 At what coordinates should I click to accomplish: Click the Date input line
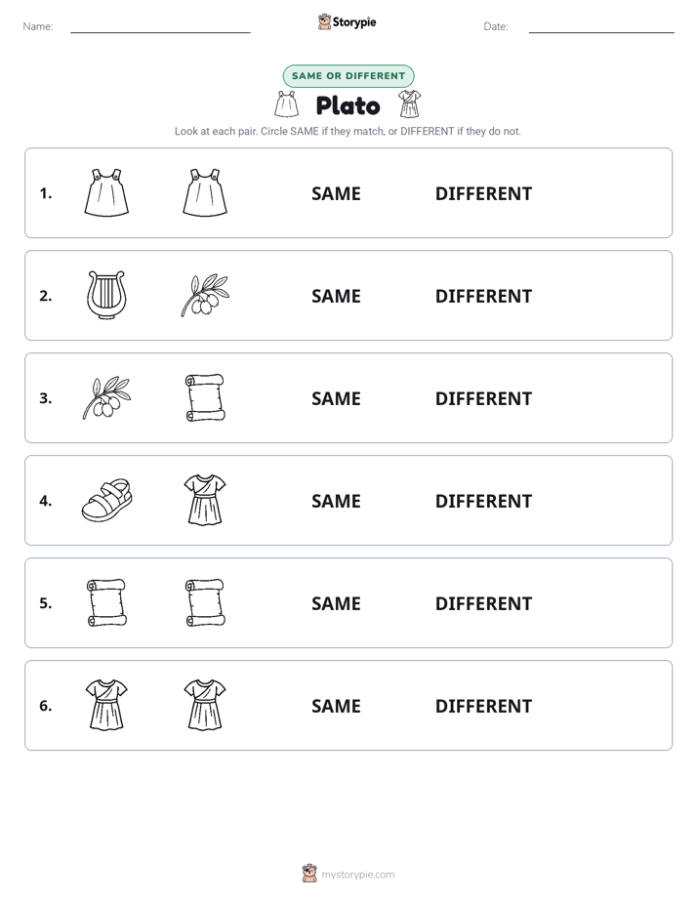pos(601,28)
